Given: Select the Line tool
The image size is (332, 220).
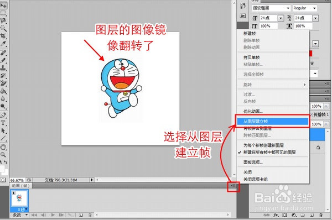Looking at the screenshot, I should (3, 138).
